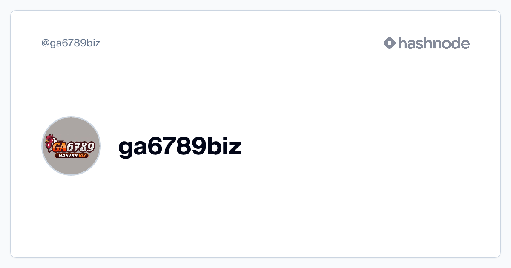Open the @ga6789biz handle link

[x=71, y=43]
